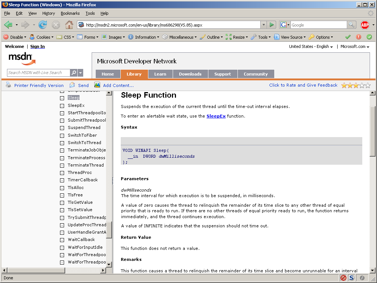Click the red blocked icon in status bar
377x283 pixels.
(343, 278)
